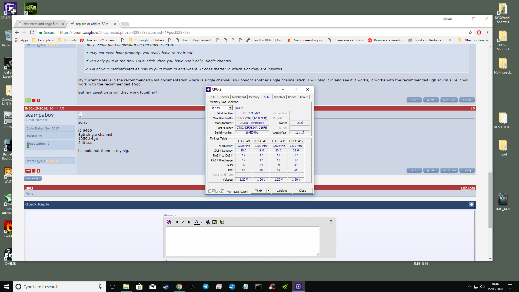This screenshot has height=292, width=519.
Task: Click the browser page vertical scrollbar
Action: tap(490, 200)
